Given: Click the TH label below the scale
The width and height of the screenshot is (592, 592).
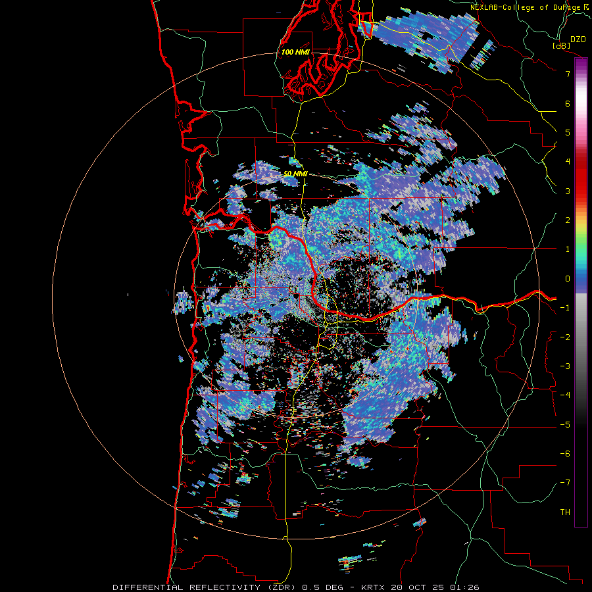Looking at the screenshot, I should [x=565, y=512].
